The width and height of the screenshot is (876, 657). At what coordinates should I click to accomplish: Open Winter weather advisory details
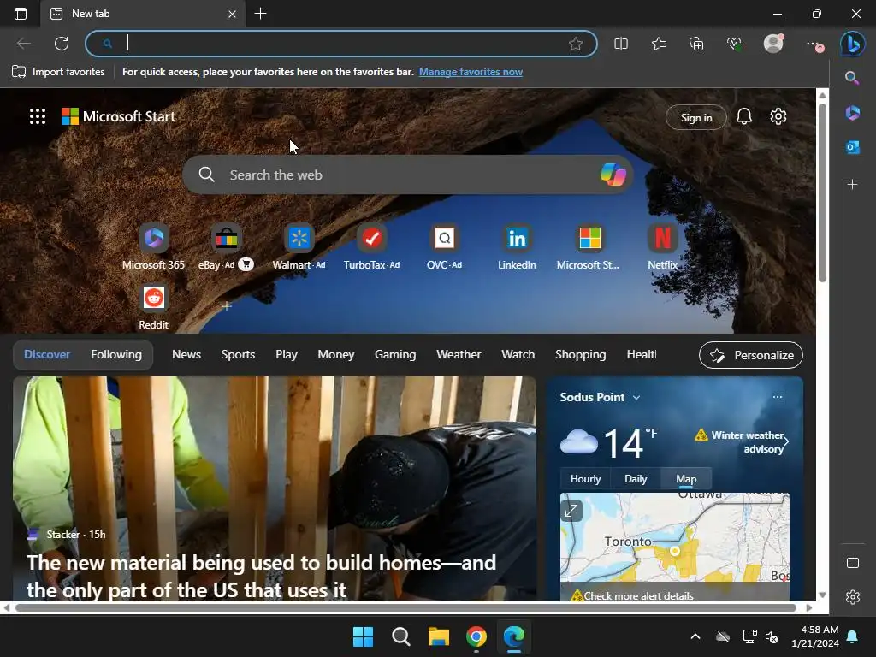(x=742, y=442)
